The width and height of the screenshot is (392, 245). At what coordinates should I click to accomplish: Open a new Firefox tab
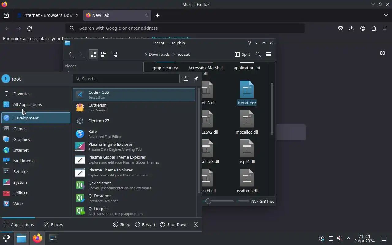pyautogui.click(x=157, y=15)
